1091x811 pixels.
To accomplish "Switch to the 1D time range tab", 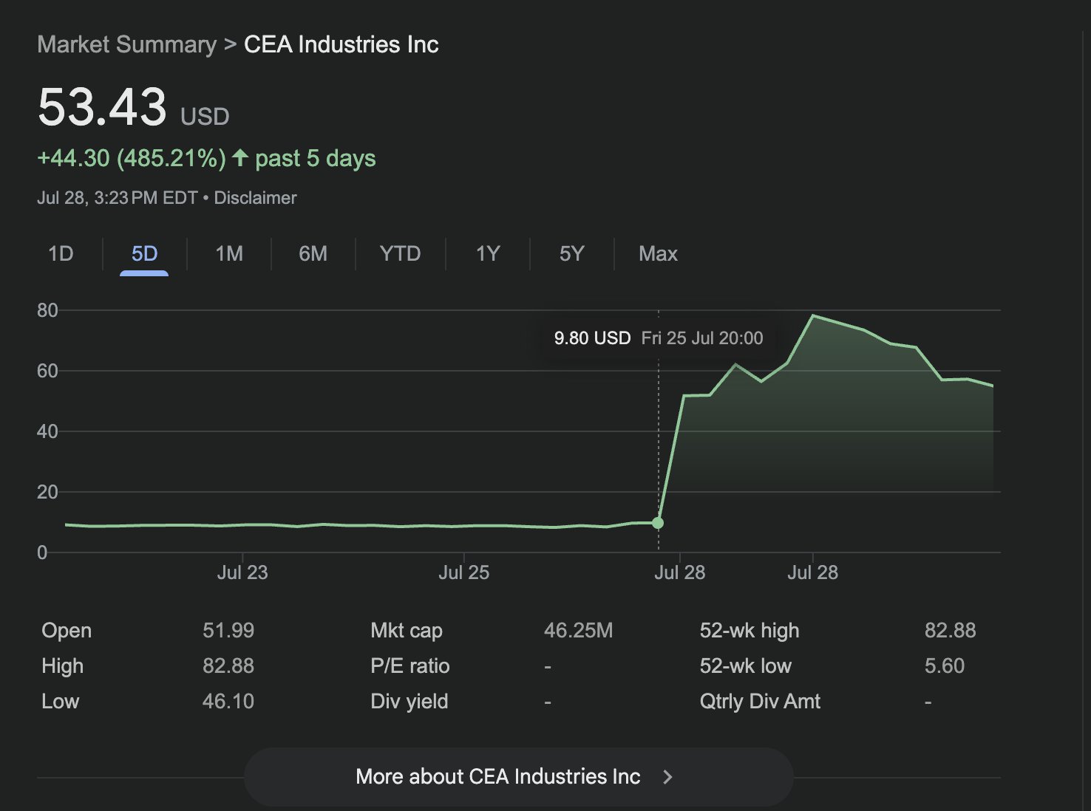I will pos(61,254).
